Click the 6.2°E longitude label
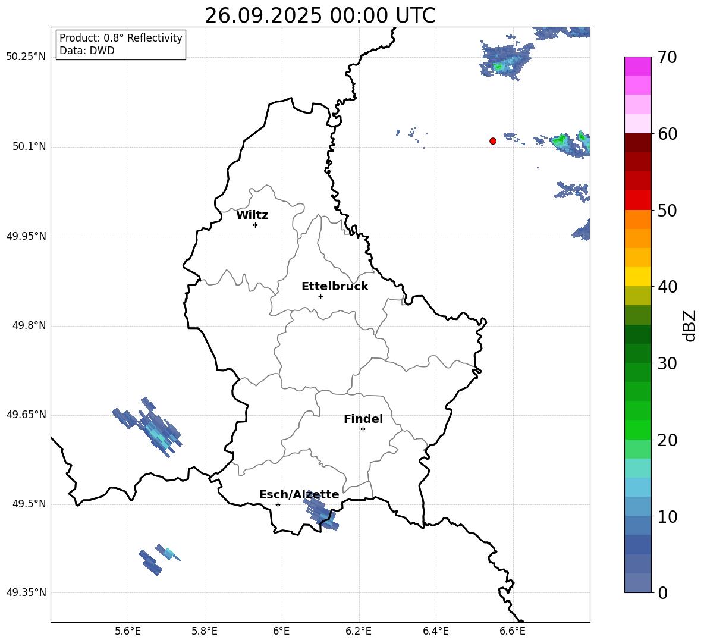704x643 pixels. tap(359, 632)
